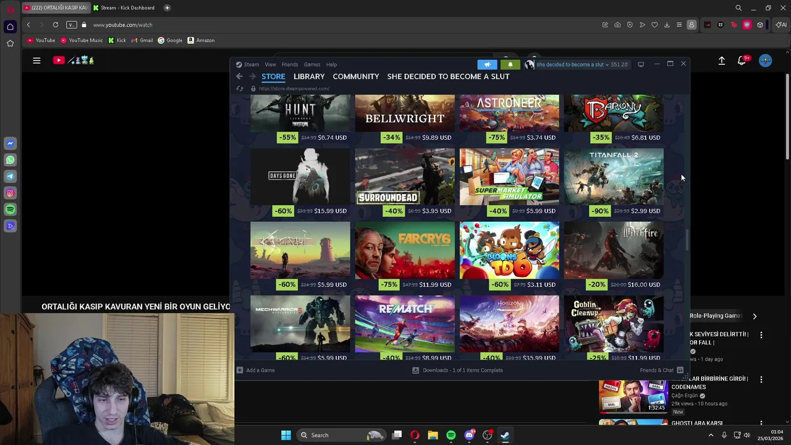Open the Days Gone game tile
The width and height of the screenshot is (791, 445).
(300, 176)
